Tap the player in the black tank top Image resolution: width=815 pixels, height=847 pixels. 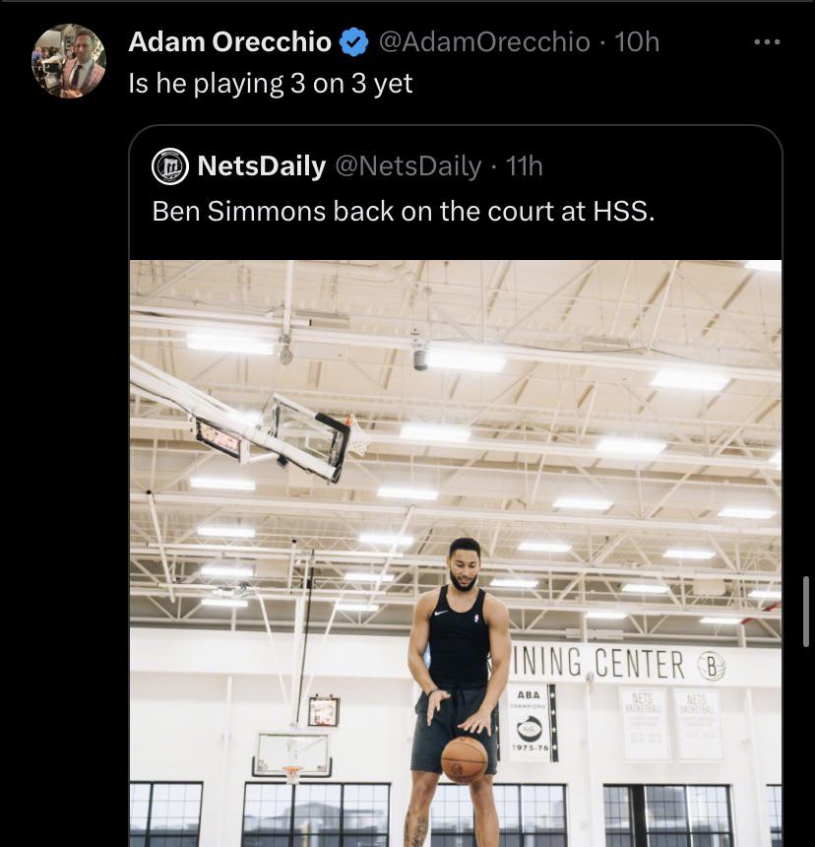[458, 640]
